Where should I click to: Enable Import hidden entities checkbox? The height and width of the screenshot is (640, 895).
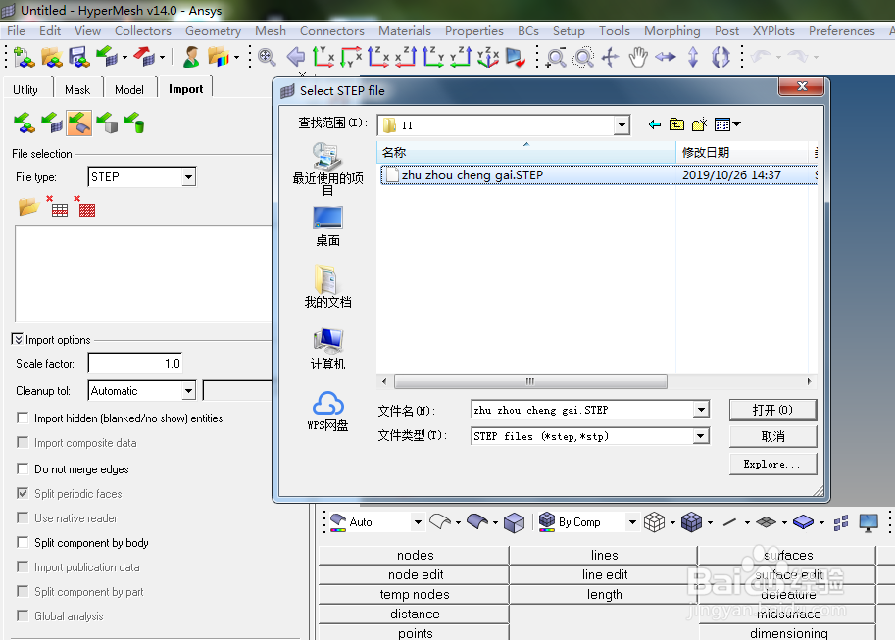[x=23, y=418]
